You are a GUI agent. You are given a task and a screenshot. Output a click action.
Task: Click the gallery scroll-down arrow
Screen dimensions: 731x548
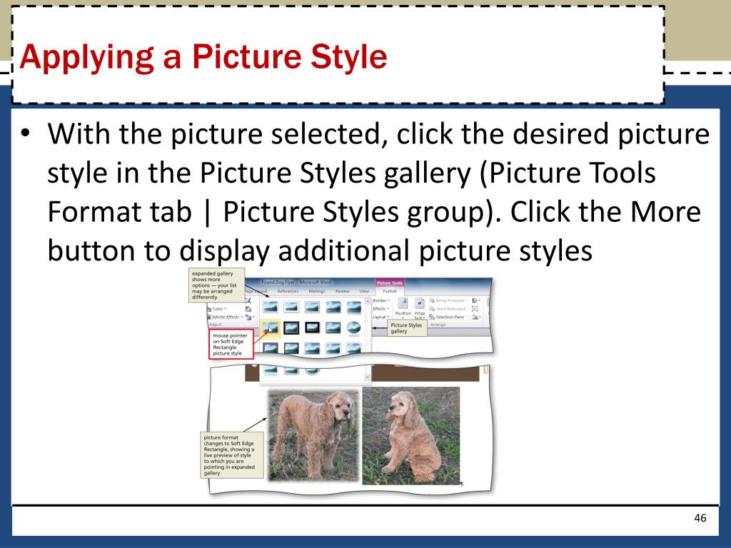(x=368, y=377)
